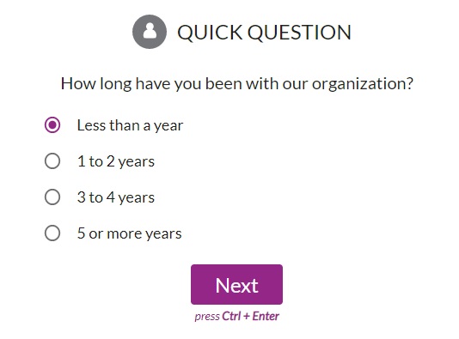Click the gray user avatar icon
The height and width of the screenshot is (339, 459).
150,32
